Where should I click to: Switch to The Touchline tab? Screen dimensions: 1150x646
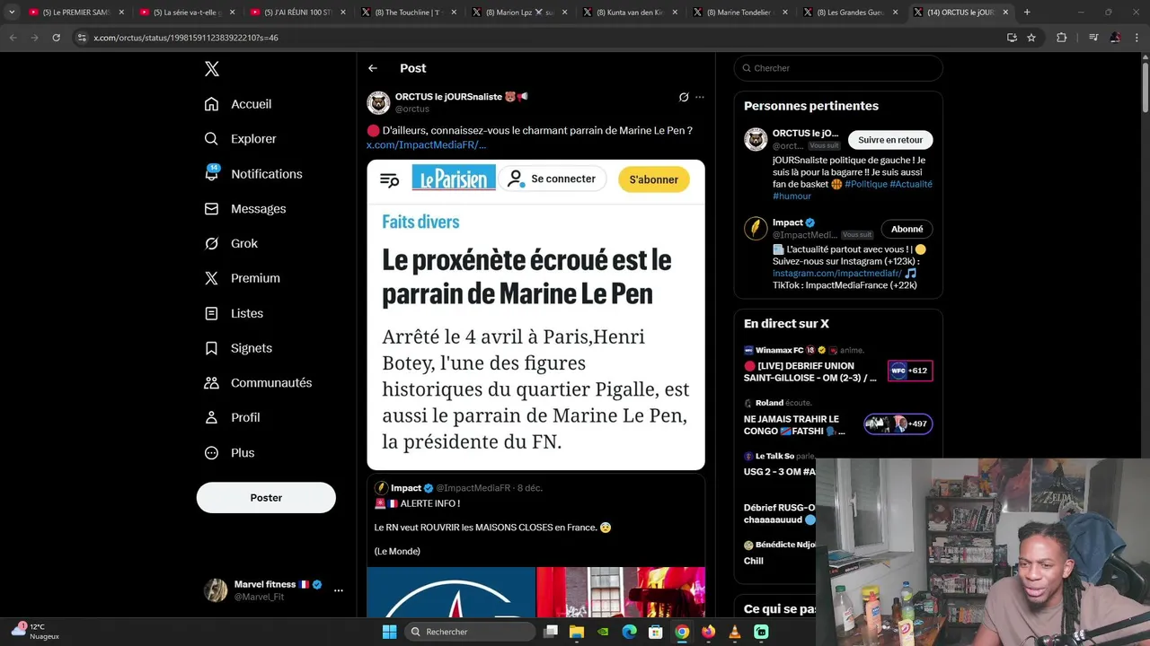coord(408,13)
